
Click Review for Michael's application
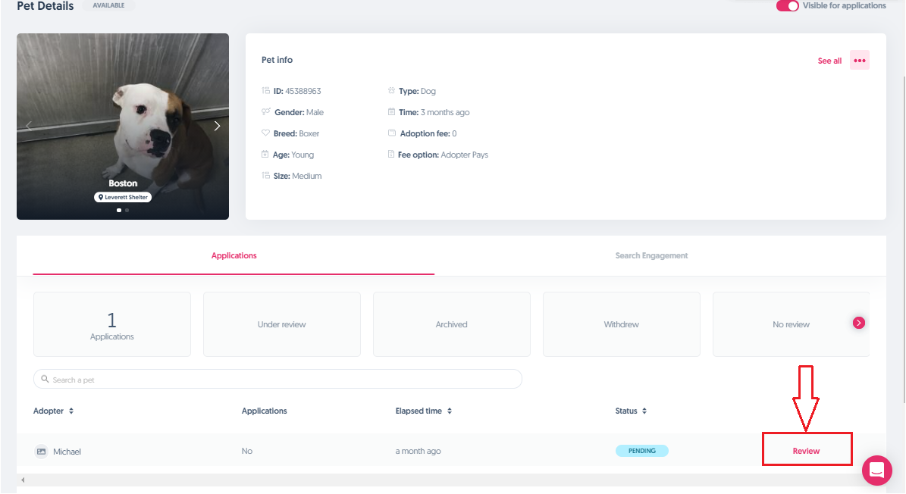point(806,451)
